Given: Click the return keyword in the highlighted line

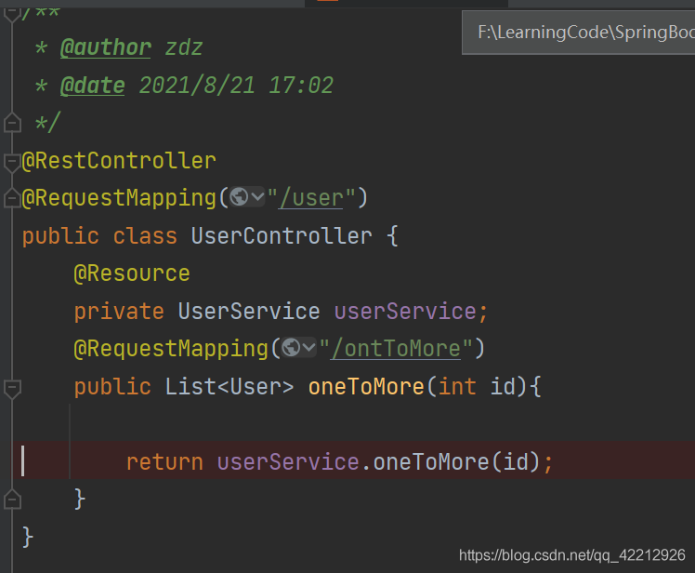Looking at the screenshot, I should (x=164, y=461).
